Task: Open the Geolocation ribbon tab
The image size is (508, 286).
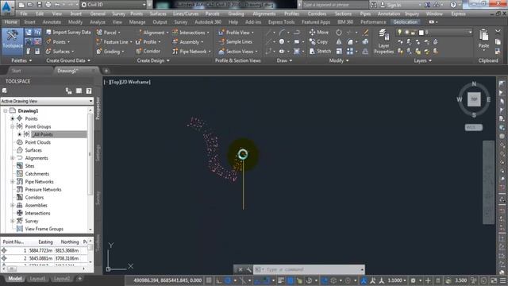Action: 406,22
